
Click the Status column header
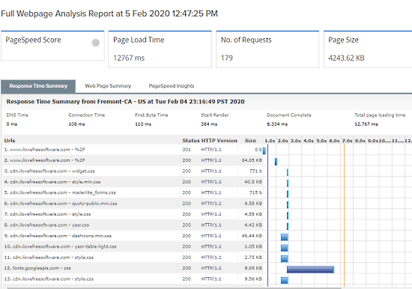(191, 141)
